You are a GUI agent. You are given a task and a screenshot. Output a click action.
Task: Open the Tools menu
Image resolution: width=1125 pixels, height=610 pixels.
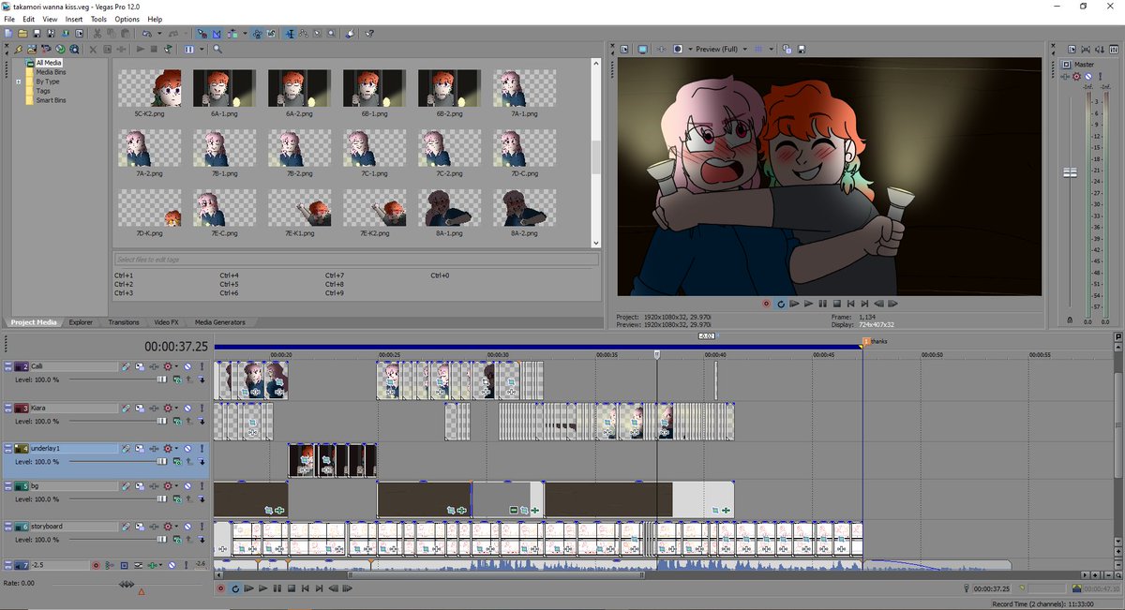(98, 19)
